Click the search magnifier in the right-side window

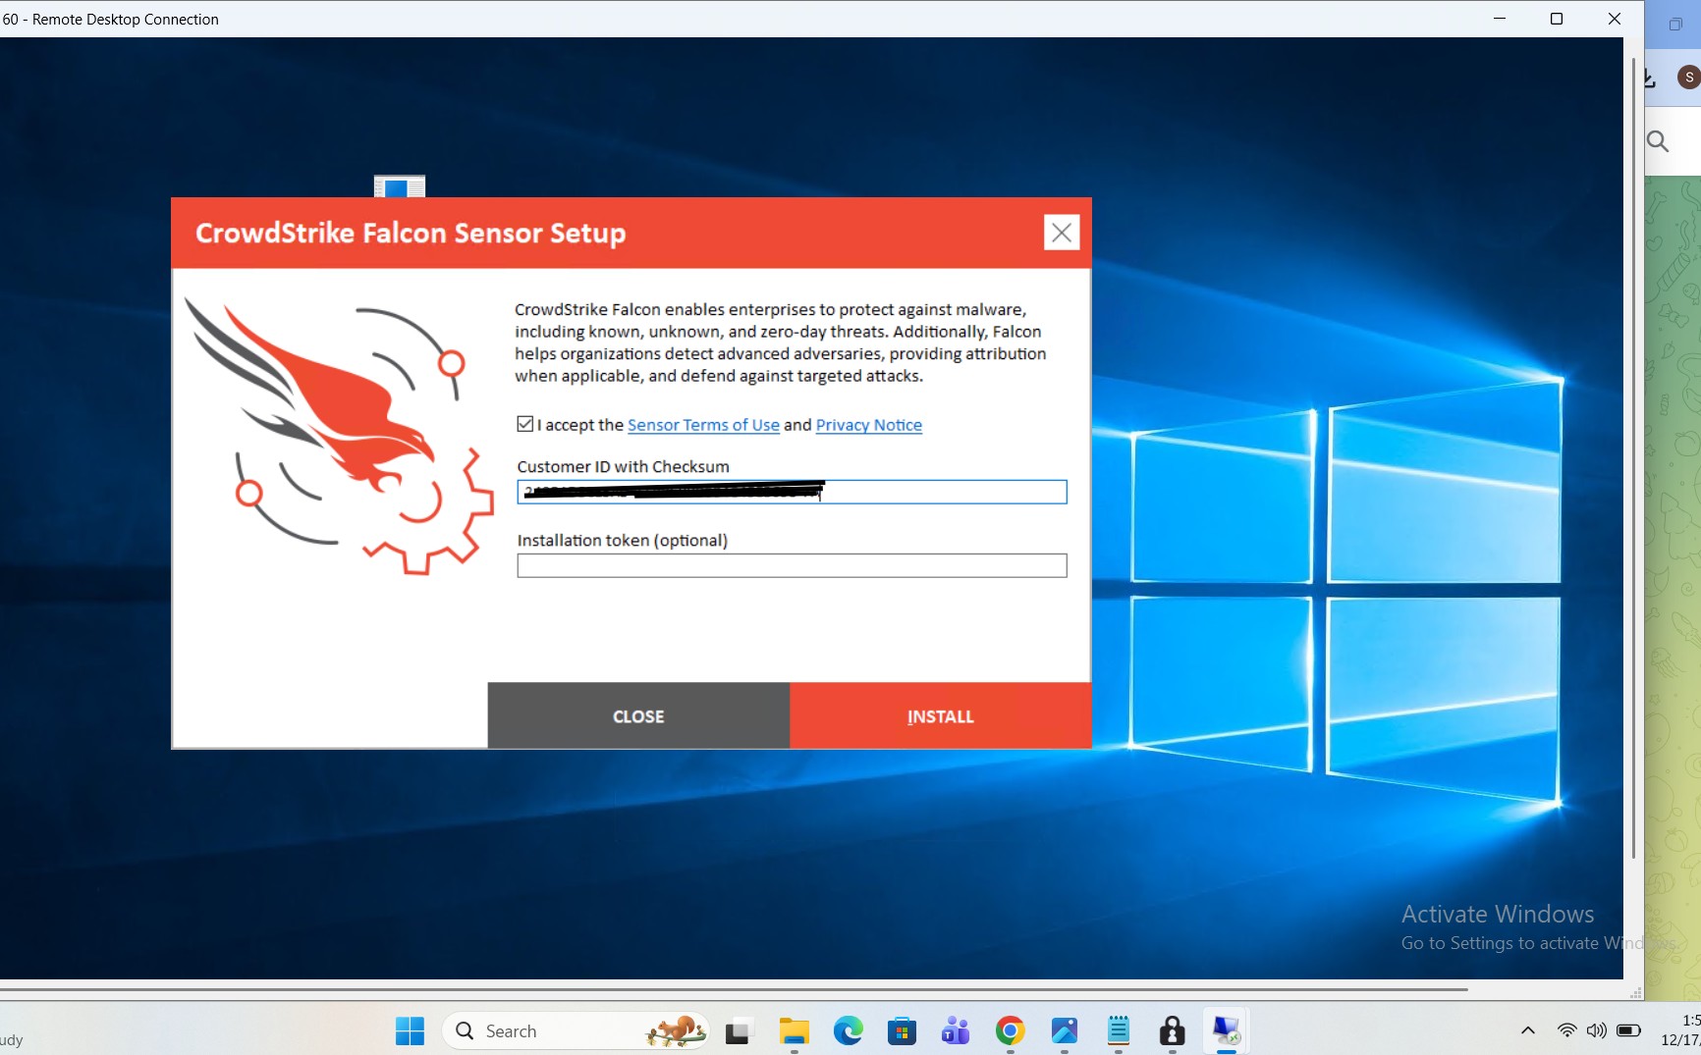[x=1658, y=141]
